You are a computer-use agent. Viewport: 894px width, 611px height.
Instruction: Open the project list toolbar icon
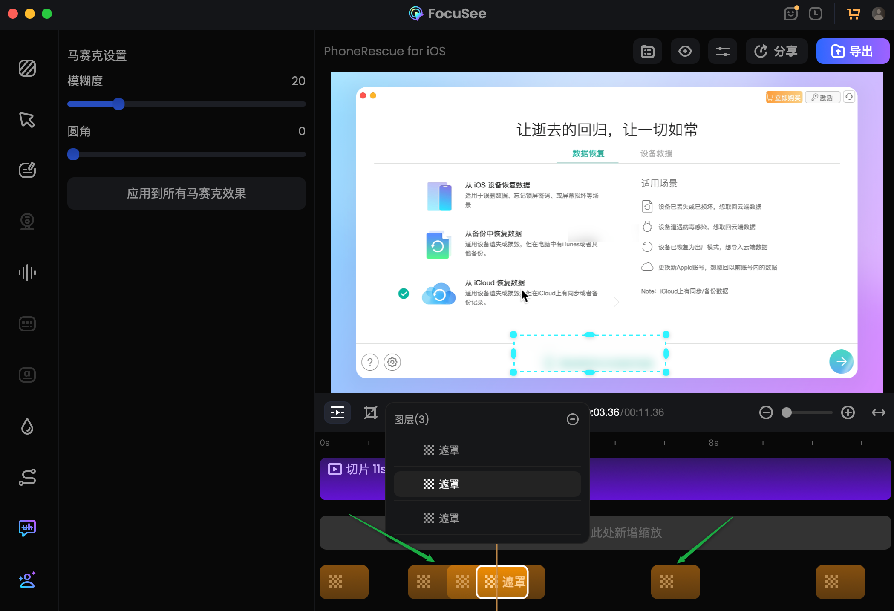click(648, 51)
